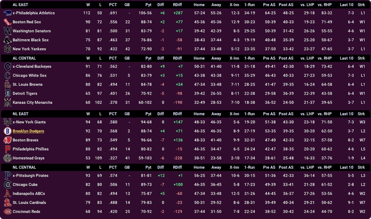This screenshot has height=219, width=371.
Task: Click the Boston Braves logo icon
Action: pos(7,140)
